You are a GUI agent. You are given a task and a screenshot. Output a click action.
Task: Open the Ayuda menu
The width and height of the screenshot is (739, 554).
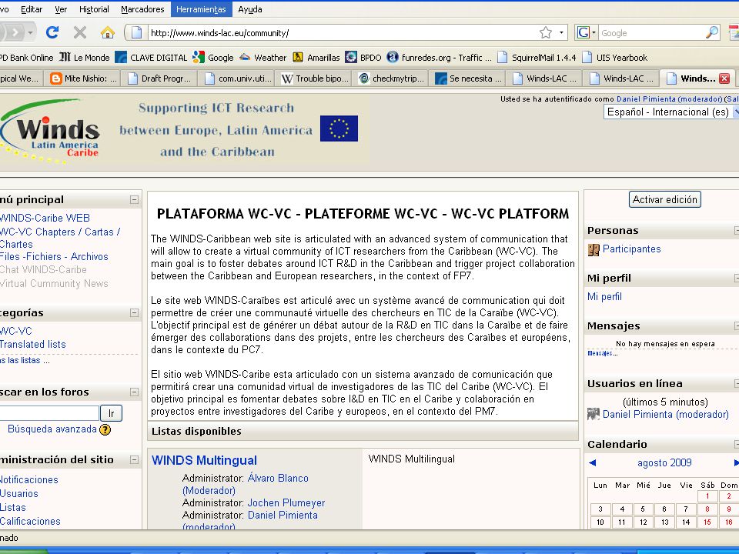(x=249, y=9)
